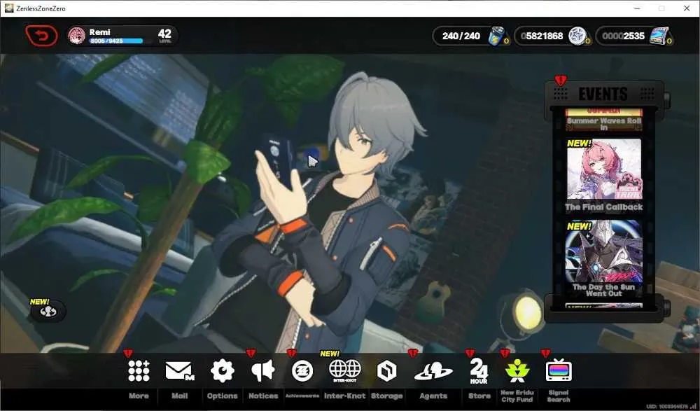700x411 pixels.
Task: Add Dennies with the coin plus icon
Action: (587, 41)
